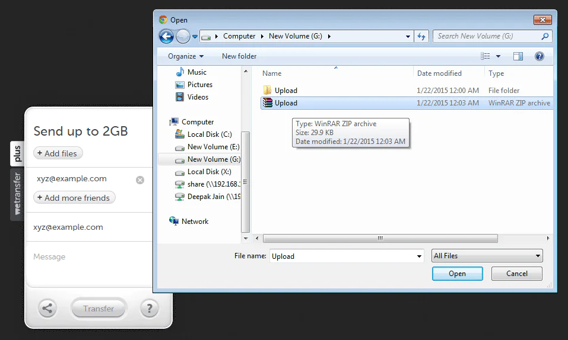Click the yellow Upload folder icon
The image size is (568, 340).
point(267,90)
